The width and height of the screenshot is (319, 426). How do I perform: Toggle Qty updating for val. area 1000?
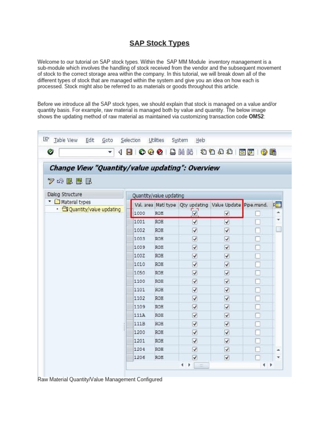pos(194,213)
